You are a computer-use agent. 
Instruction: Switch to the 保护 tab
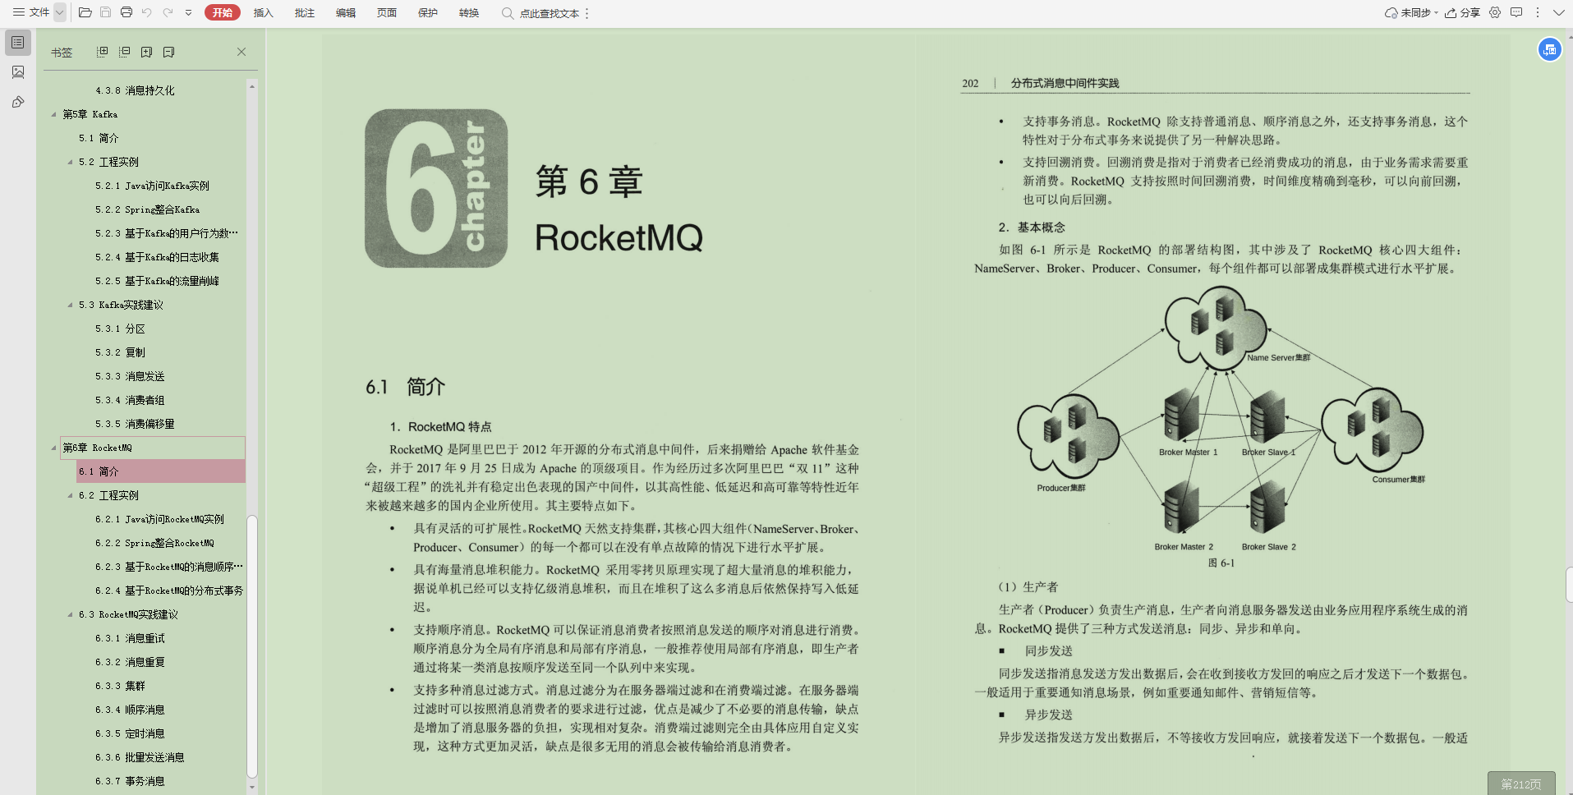click(x=428, y=13)
